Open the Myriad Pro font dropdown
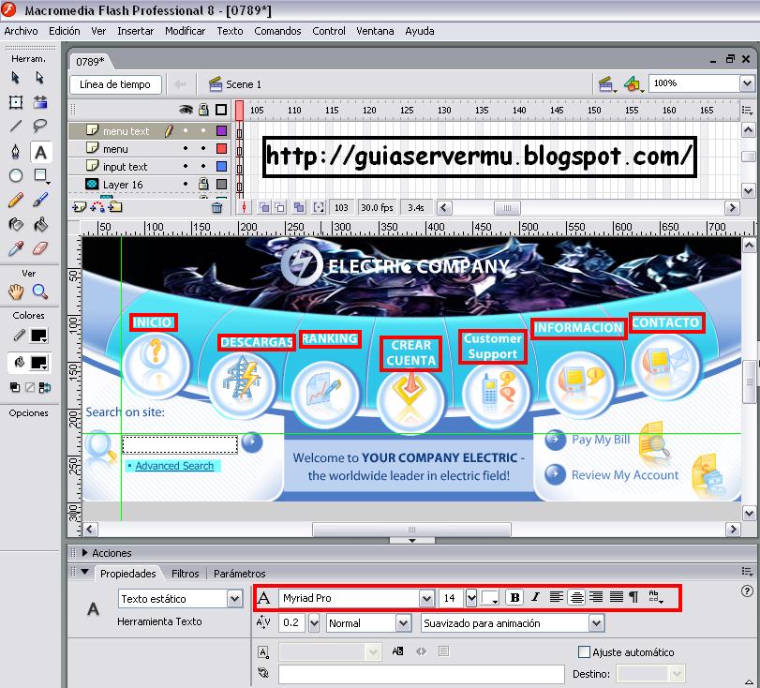 426,598
